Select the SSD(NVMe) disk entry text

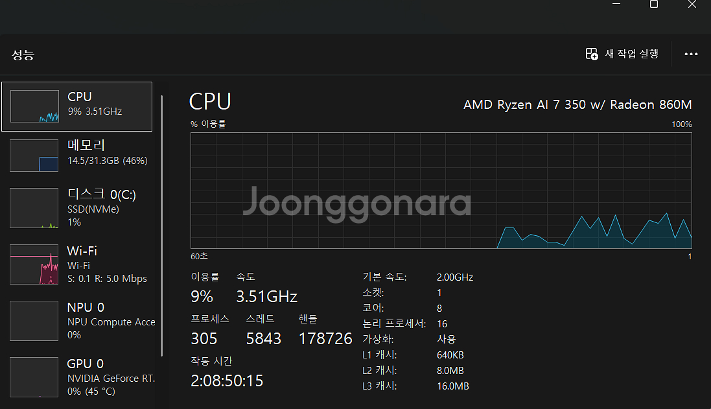pos(93,209)
